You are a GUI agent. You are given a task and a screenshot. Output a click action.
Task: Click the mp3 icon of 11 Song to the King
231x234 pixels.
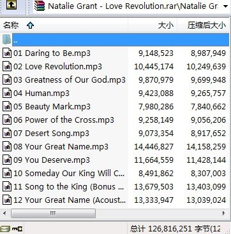pos(7,186)
